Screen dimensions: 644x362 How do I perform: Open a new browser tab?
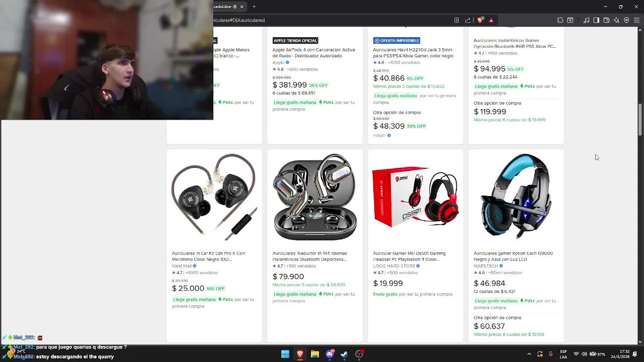tap(254, 7)
